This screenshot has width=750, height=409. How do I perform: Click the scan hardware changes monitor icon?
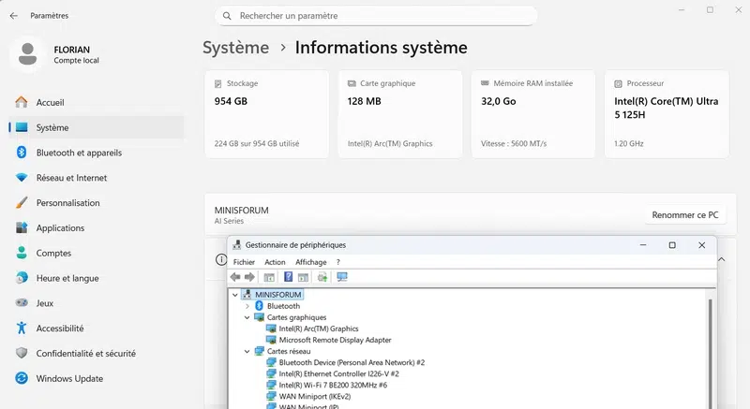coord(342,277)
